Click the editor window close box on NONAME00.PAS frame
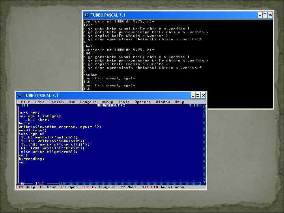 click(x=24, y=105)
